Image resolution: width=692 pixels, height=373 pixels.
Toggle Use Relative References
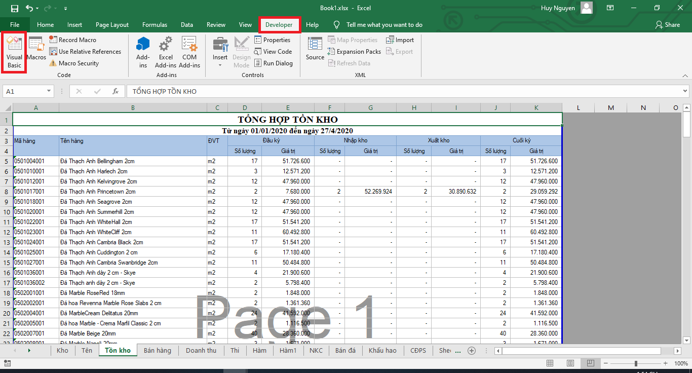85,52
